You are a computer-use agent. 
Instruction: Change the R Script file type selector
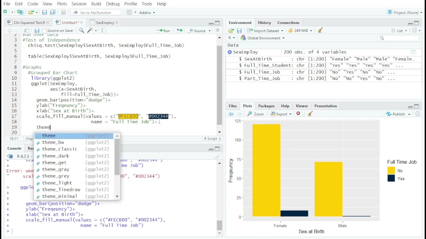click(x=213, y=139)
